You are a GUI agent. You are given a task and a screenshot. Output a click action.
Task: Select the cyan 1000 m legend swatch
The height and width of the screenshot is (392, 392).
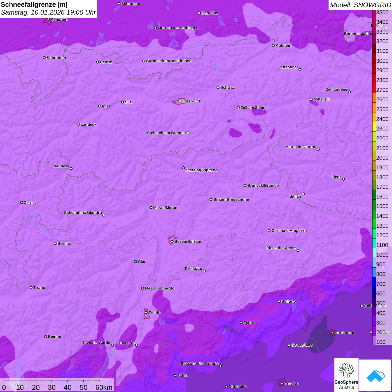(x=374, y=253)
